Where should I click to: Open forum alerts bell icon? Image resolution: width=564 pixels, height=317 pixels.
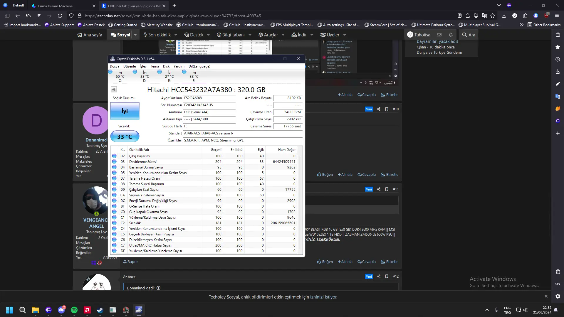coord(451,35)
